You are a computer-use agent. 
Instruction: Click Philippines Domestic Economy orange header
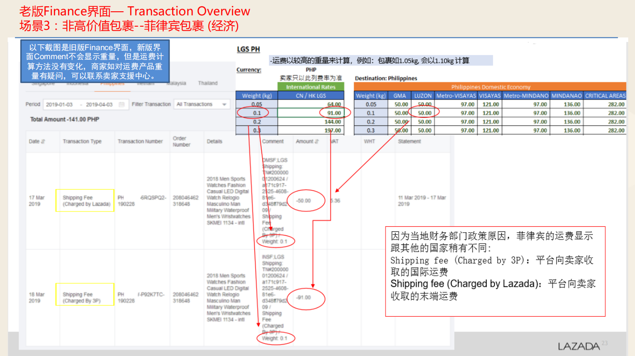coord(490,87)
